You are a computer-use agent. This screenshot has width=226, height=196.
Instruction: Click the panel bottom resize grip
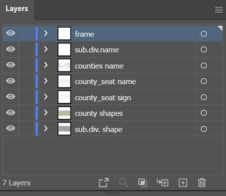click(112, 193)
